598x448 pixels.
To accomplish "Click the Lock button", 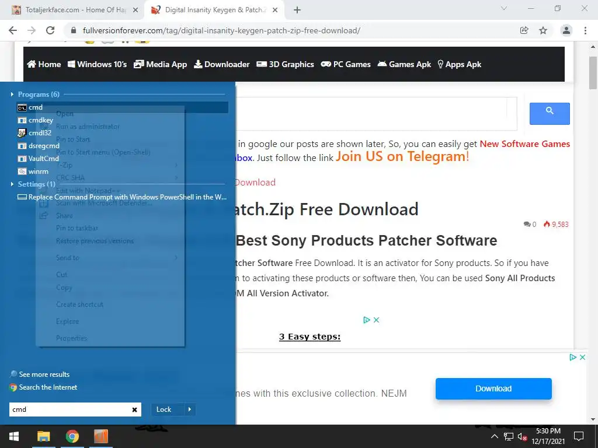I will [x=168, y=409].
